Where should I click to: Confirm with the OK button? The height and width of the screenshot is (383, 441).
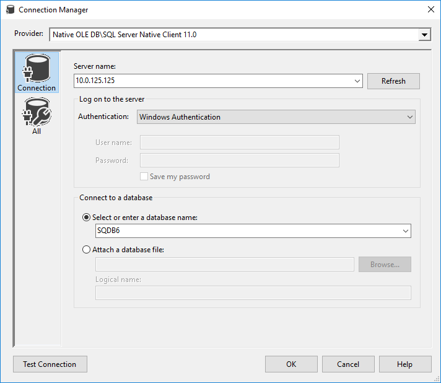coord(291,364)
